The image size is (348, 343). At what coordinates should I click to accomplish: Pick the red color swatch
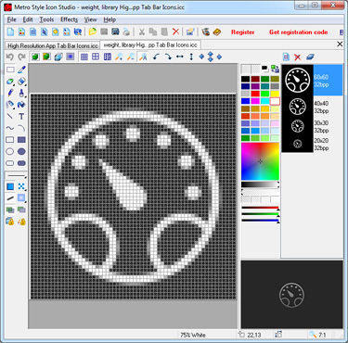pos(255,94)
